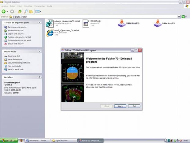Switch to Documento1 - Microsoft taskbar item
This screenshot has height=143, width=190.
click(38, 141)
